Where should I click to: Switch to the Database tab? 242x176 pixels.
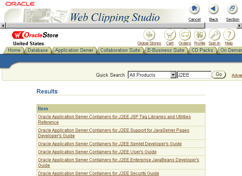click(38, 50)
